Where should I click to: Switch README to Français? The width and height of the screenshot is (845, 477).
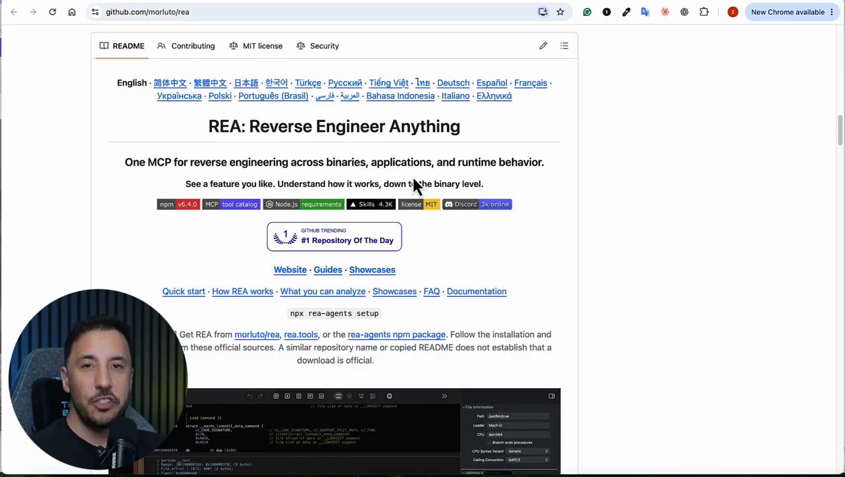531,83
